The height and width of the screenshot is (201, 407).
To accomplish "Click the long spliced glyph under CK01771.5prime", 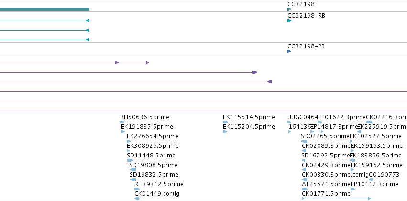I will point(337,199).
